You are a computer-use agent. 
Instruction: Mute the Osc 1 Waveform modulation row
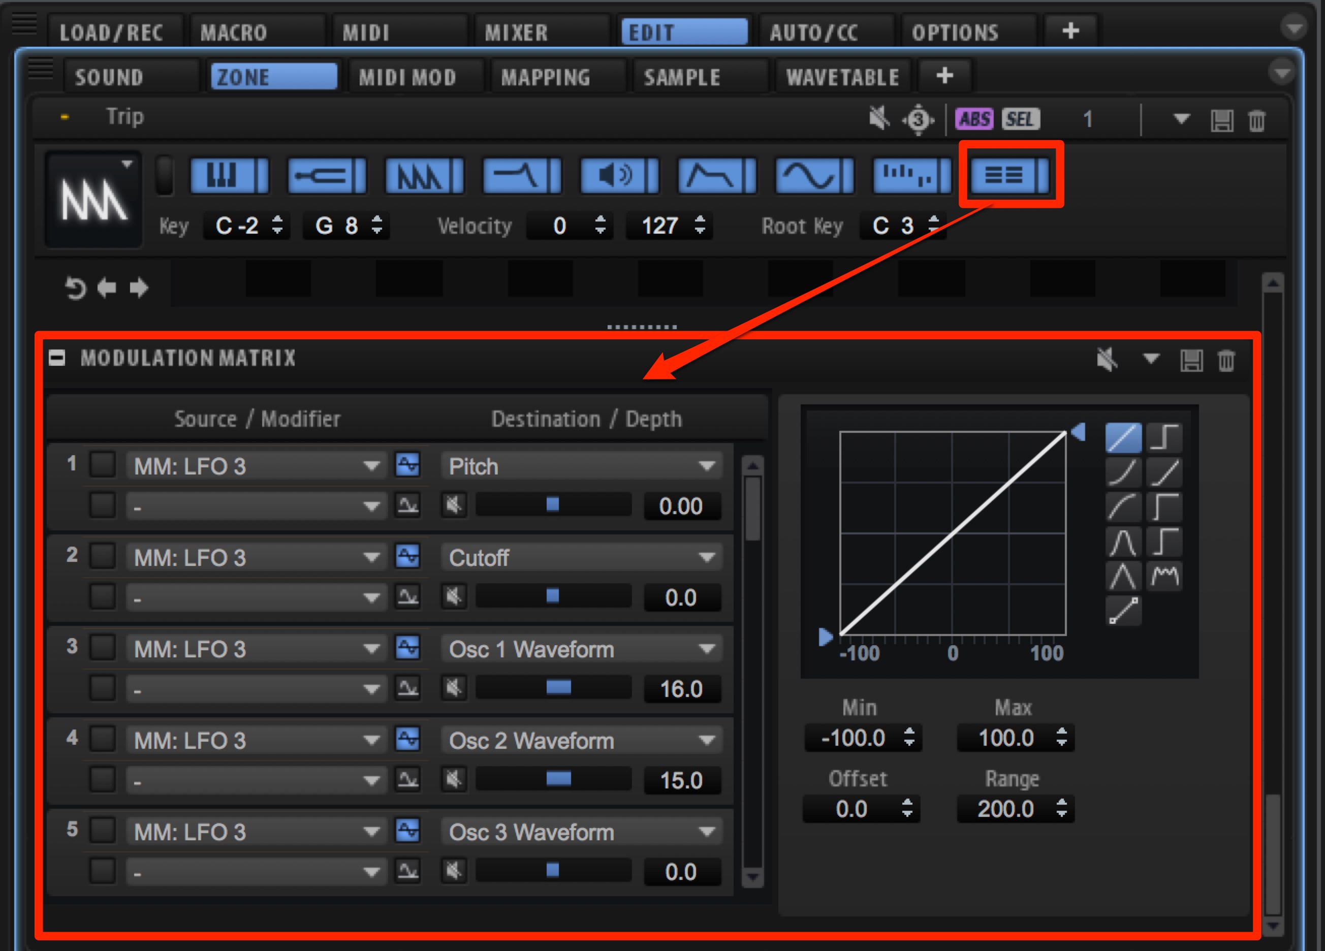454,688
